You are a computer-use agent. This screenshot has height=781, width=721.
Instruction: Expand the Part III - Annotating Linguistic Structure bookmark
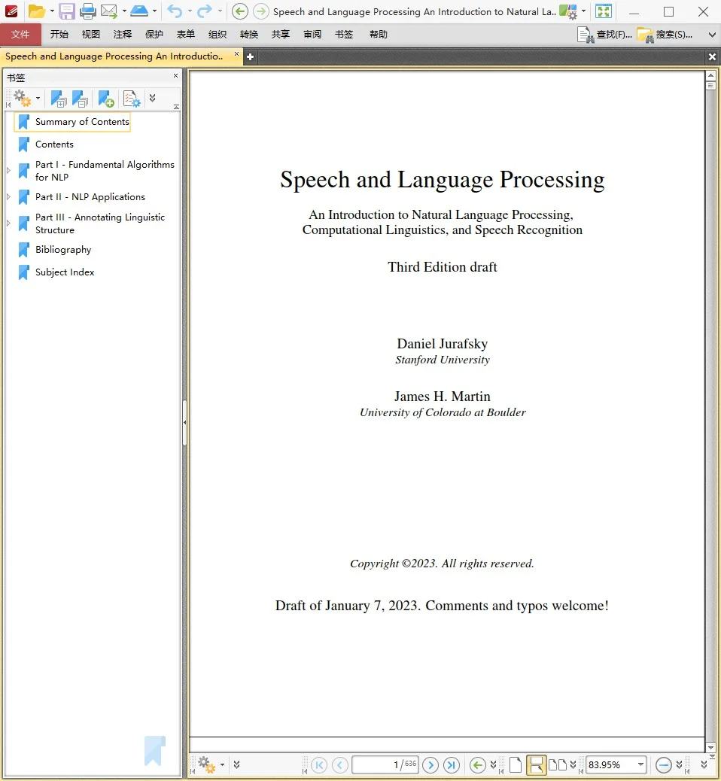click(x=8, y=223)
